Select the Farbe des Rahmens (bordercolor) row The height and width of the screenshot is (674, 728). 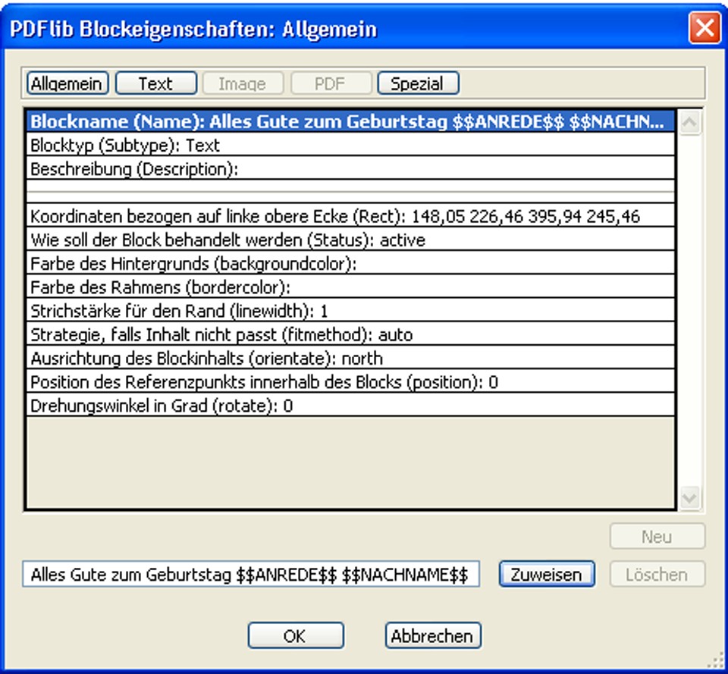coord(350,287)
